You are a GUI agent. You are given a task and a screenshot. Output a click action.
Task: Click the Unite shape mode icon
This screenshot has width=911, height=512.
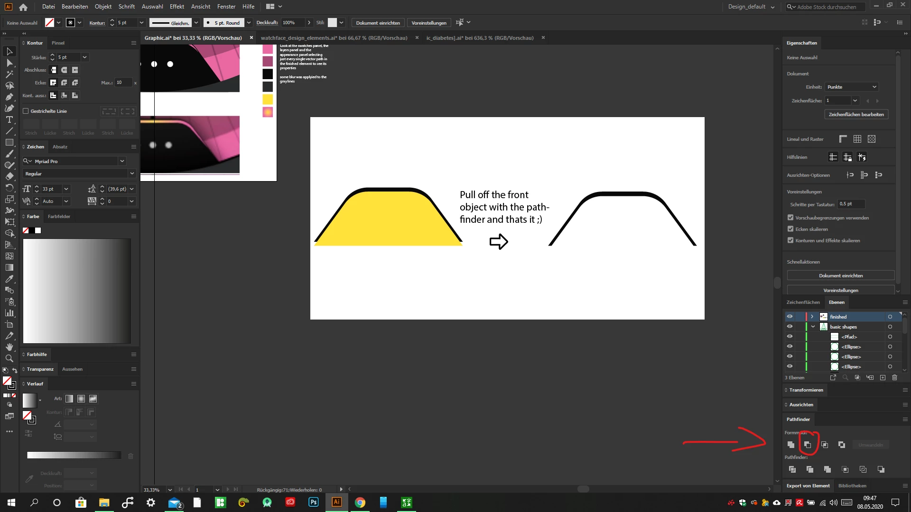coord(791,445)
